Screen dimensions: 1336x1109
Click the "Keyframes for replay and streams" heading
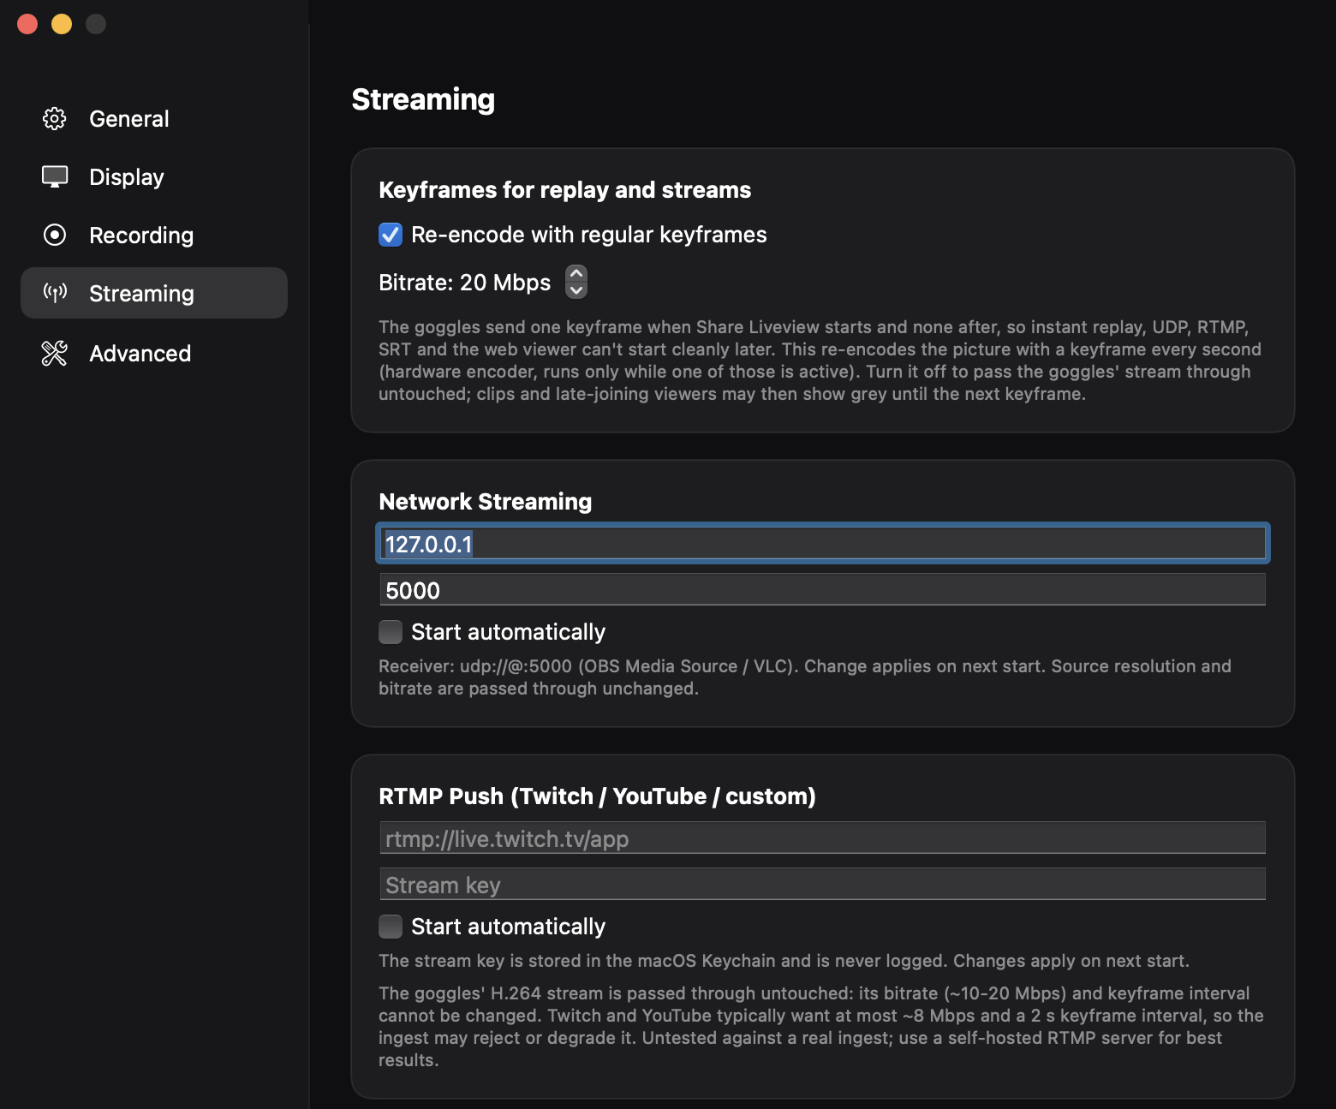565,190
